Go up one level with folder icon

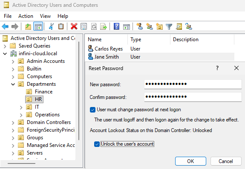tap(28, 26)
